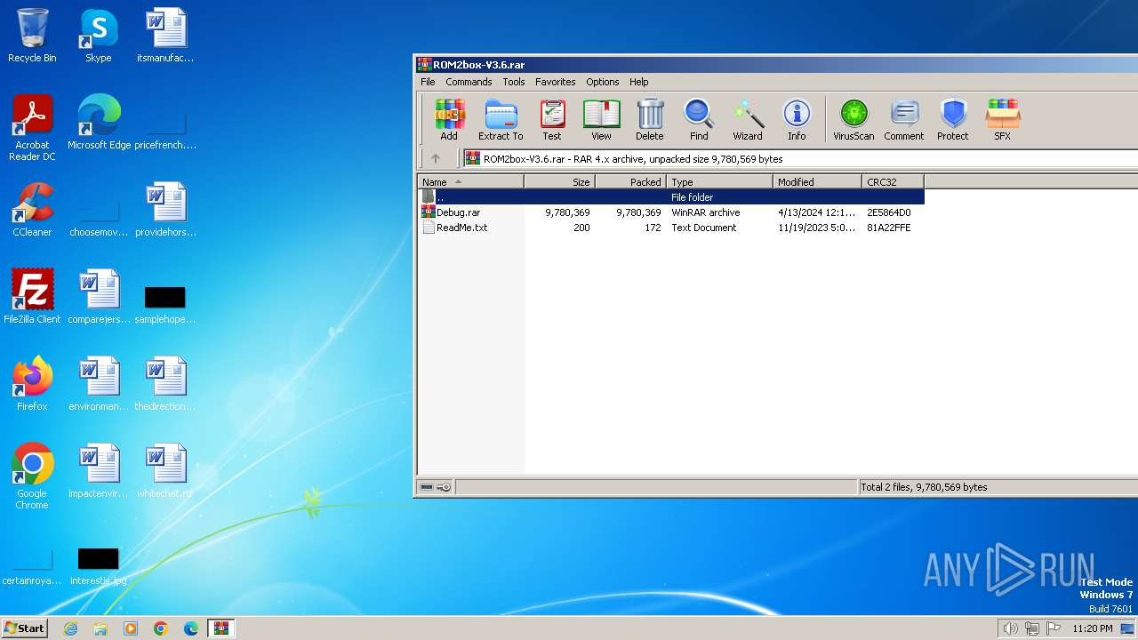Image resolution: width=1138 pixels, height=640 pixels.
Task: Open the Start menu
Action: (x=24, y=628)
